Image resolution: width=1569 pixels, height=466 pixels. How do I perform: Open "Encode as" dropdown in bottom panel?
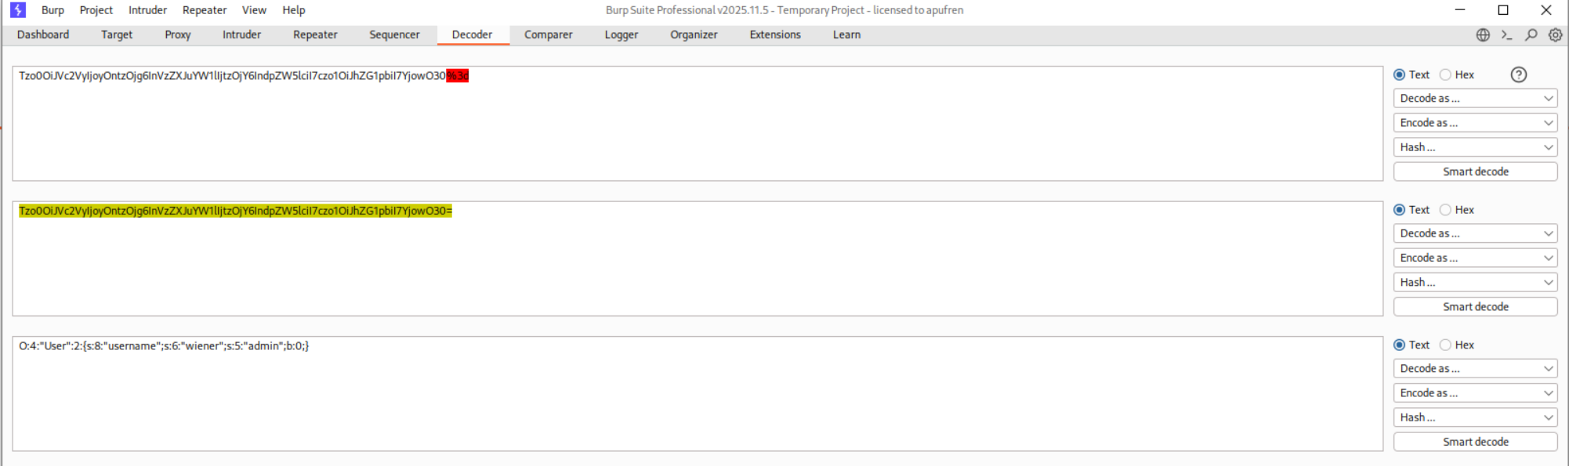point(1475,393)
